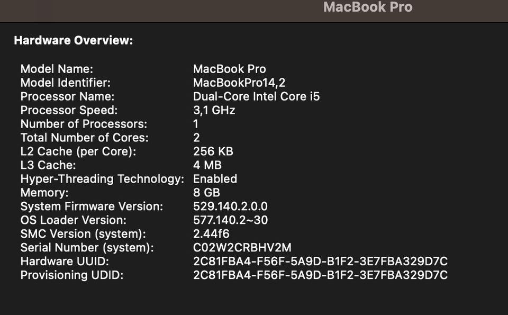508x315 pixels.
Task: Select the Hardware Overview heading
Action: [x=74, y=41]
